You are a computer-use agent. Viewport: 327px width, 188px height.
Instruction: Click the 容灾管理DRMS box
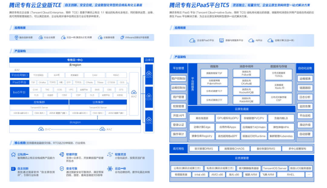(204, 149)
